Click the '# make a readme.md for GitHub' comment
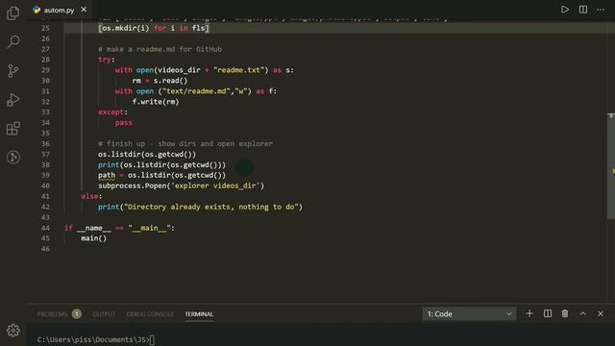 pos(160,49)
